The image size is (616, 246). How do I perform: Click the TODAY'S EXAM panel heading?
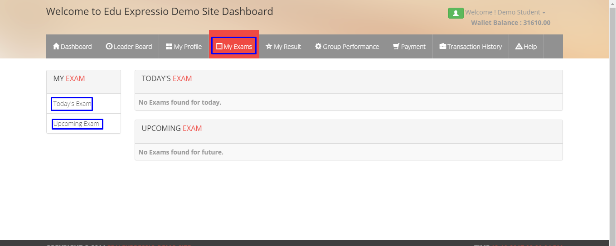tap(167, 78)
